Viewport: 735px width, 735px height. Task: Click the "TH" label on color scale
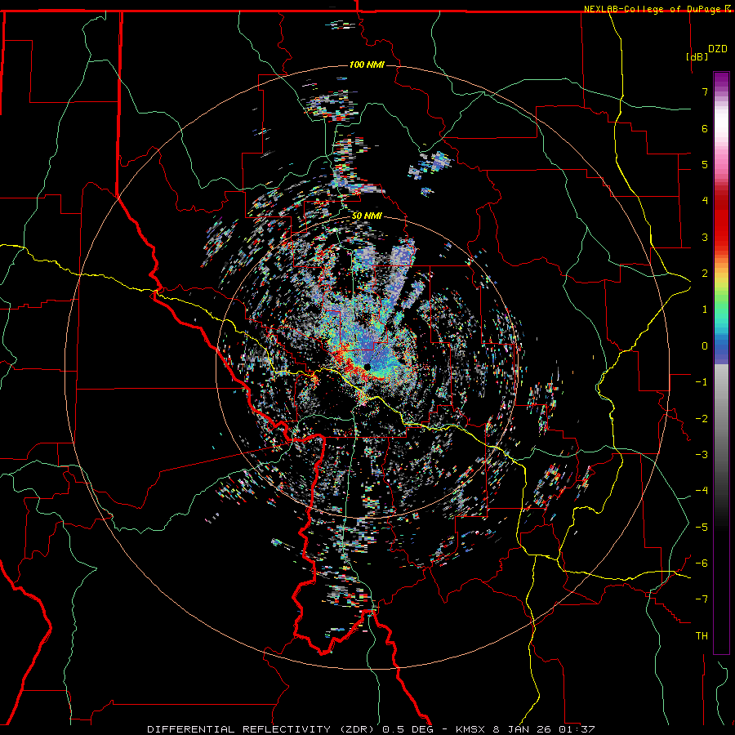click(702, 636)
